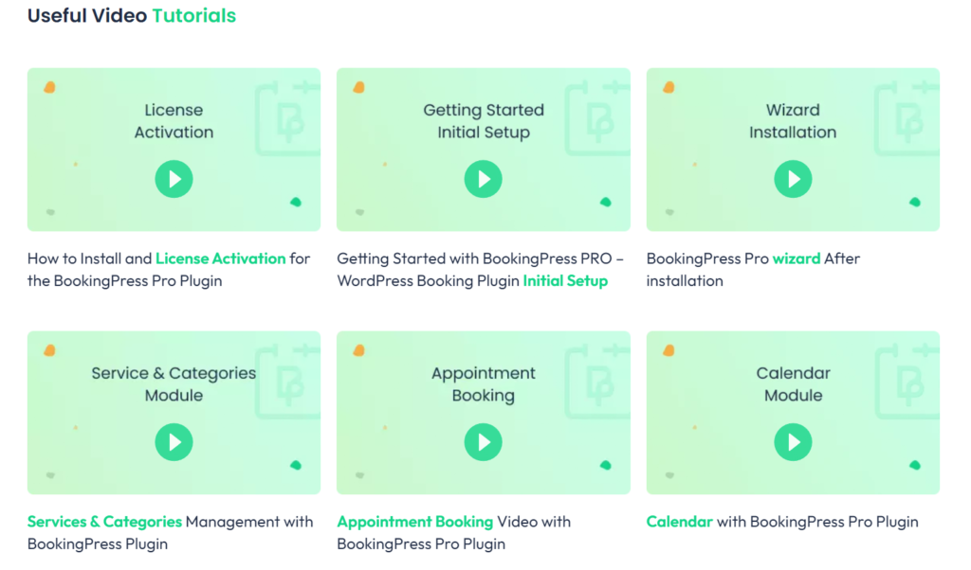
Task: Play the Getting Started Initial Setup video
Action: pos(483,179)
